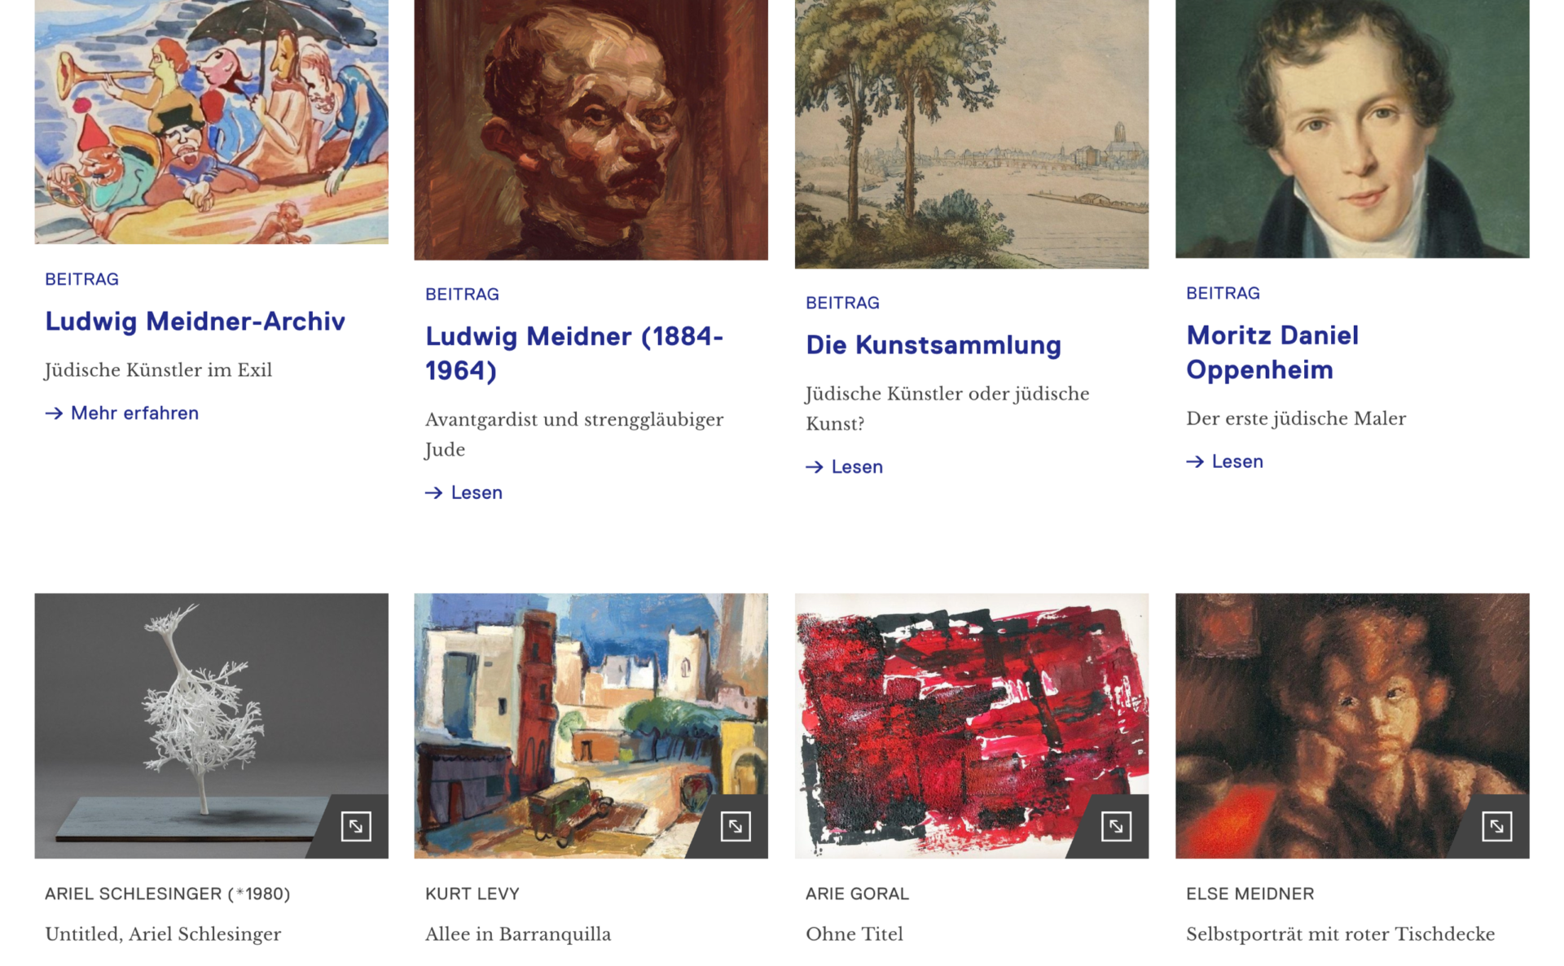Click the arrow icon beside Mehr erfahren
The image size is (1564, 966).
54,413
